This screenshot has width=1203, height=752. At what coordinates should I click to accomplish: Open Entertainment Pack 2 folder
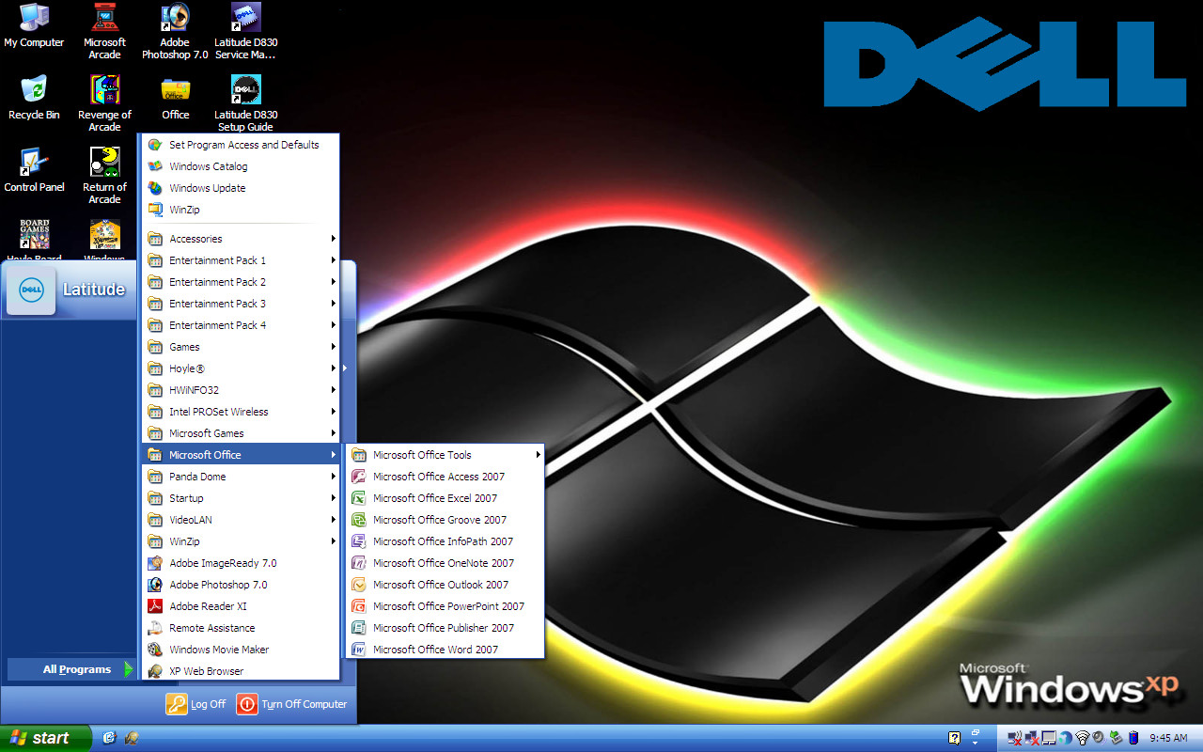[x=241, y=282]
